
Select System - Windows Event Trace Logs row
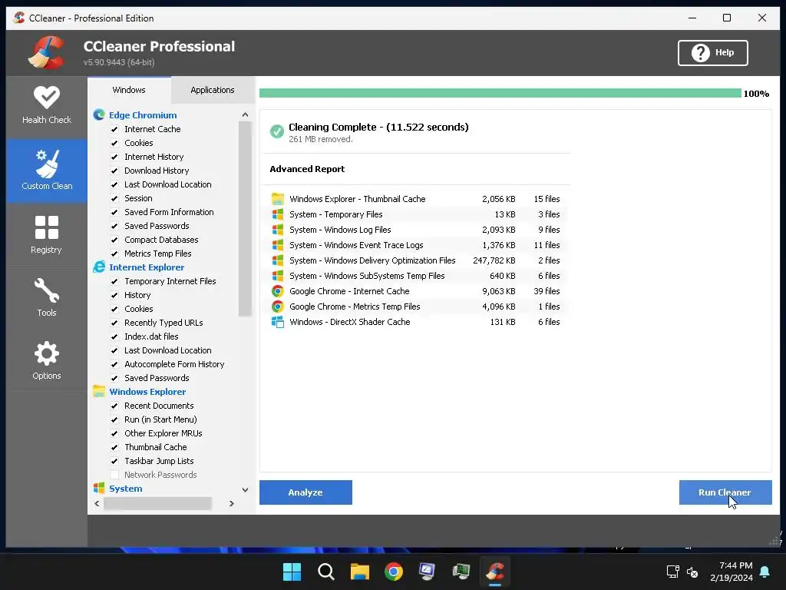point(415,245)
